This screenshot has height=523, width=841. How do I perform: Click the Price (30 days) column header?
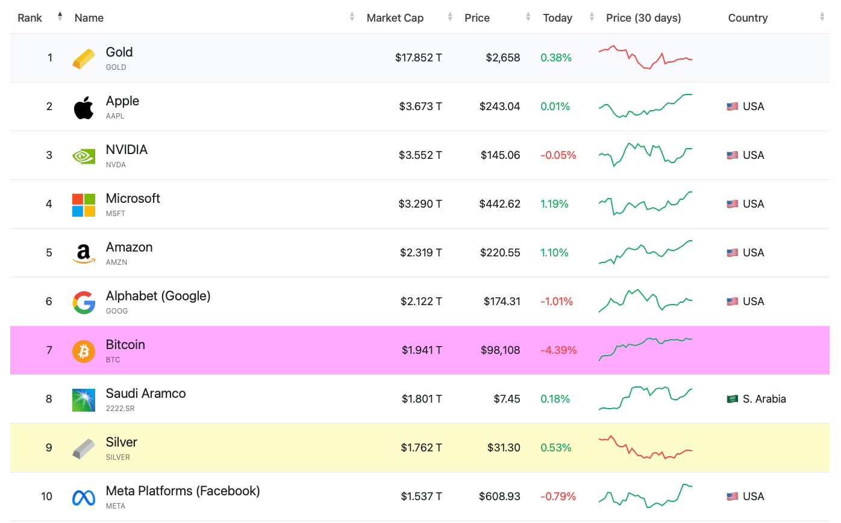(643, 18)
